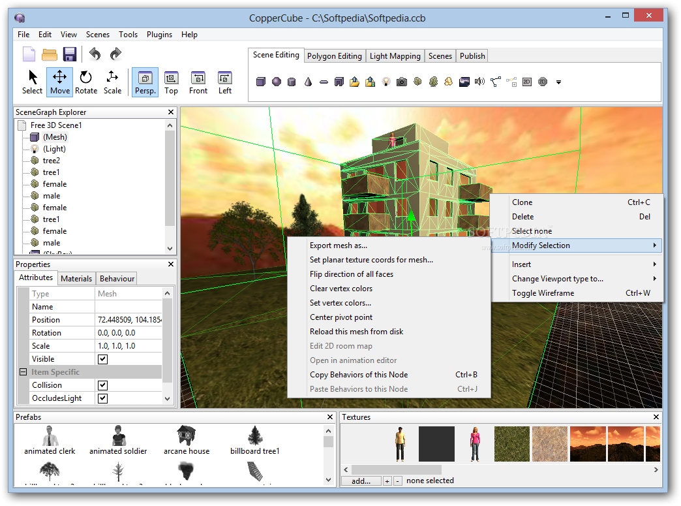
Task: Switch to Publish tab
Action: 472,55
